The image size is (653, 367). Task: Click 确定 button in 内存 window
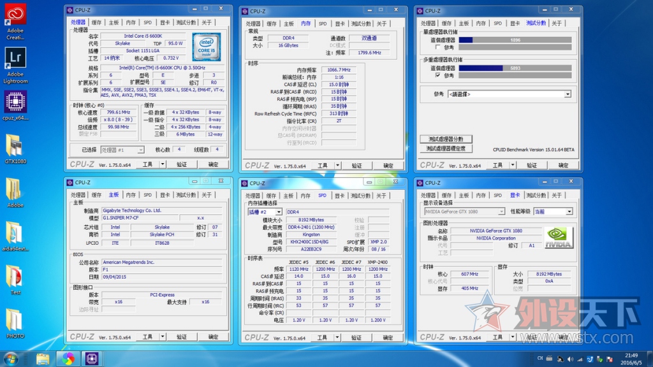(388, 166)
